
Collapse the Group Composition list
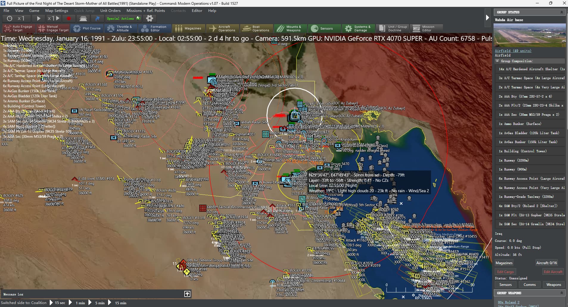pos(497,61)
